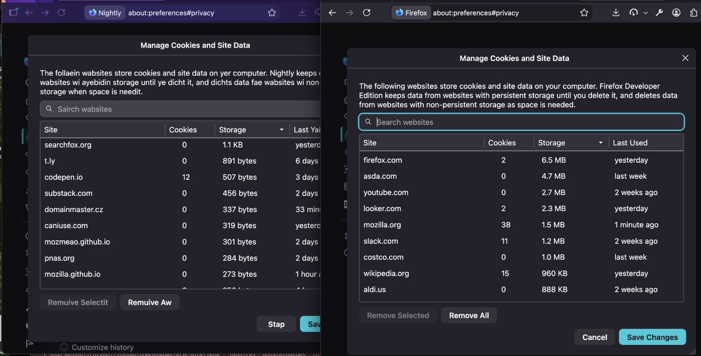Click the Remuive Aw button in Nightly
The image size is (701, 356).
150,302
